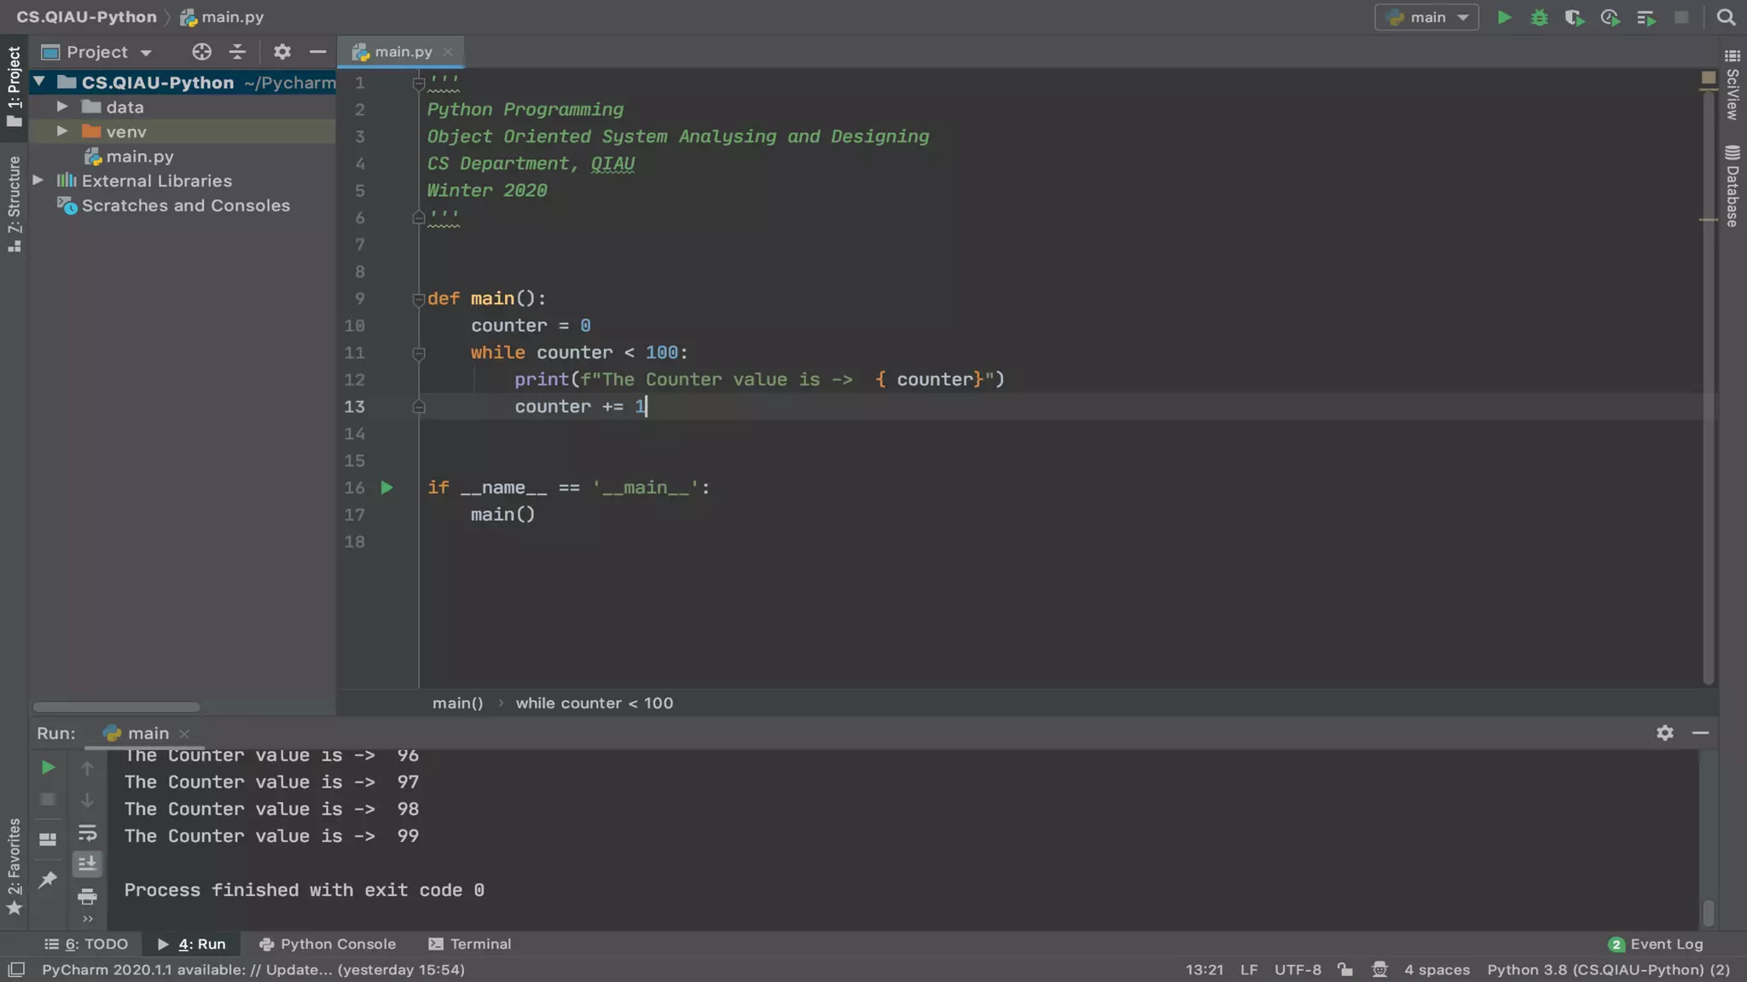Click Run with Coverage shield icon
The width and height of the screenshot is (1747, 982).
point(1574,17)
